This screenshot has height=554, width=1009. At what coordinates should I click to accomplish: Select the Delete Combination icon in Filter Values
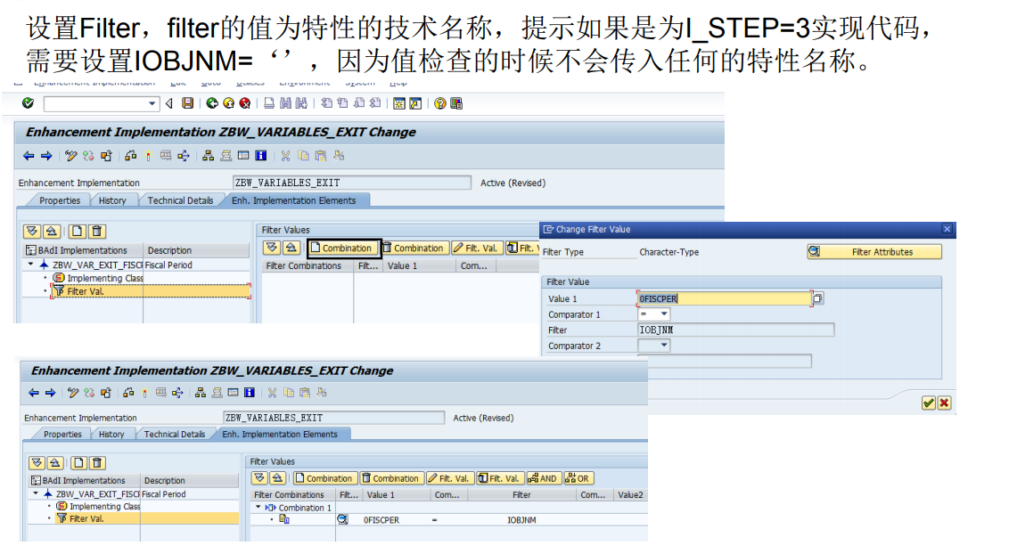pos(391,477)
